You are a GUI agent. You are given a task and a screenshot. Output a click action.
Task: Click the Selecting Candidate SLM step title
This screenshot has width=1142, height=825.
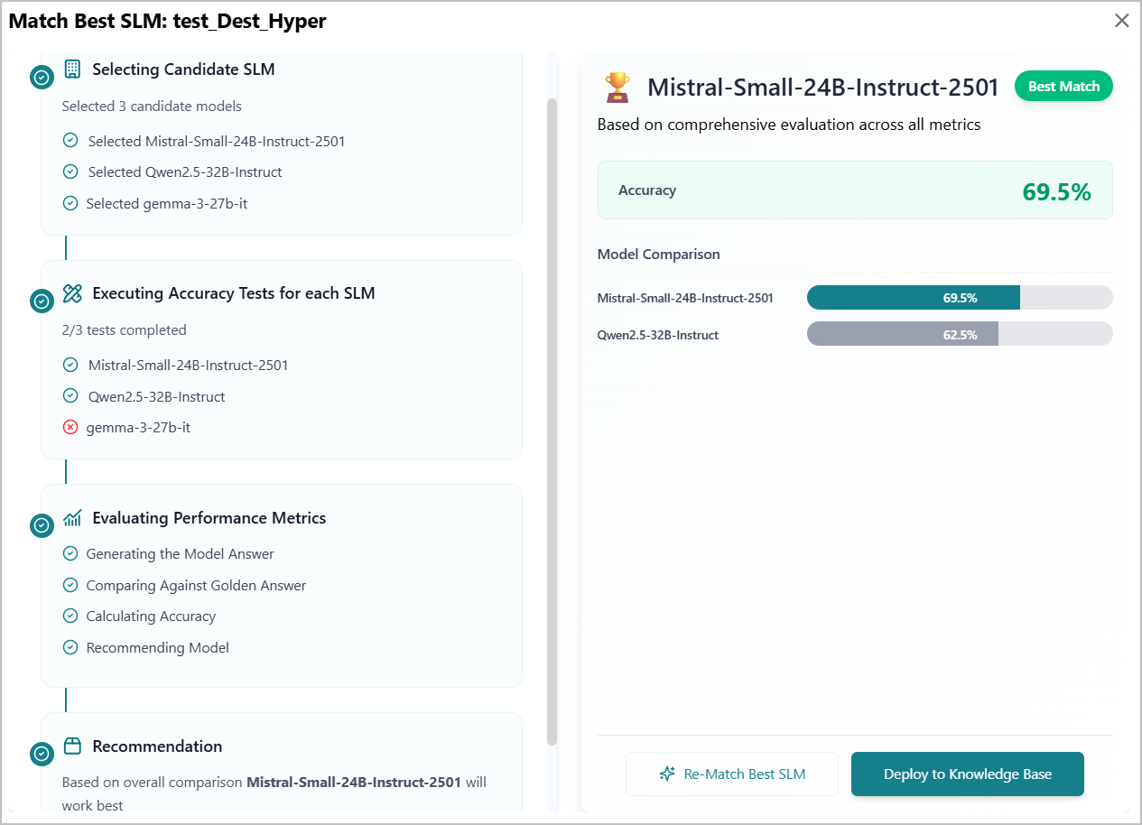tap(183, 70)
